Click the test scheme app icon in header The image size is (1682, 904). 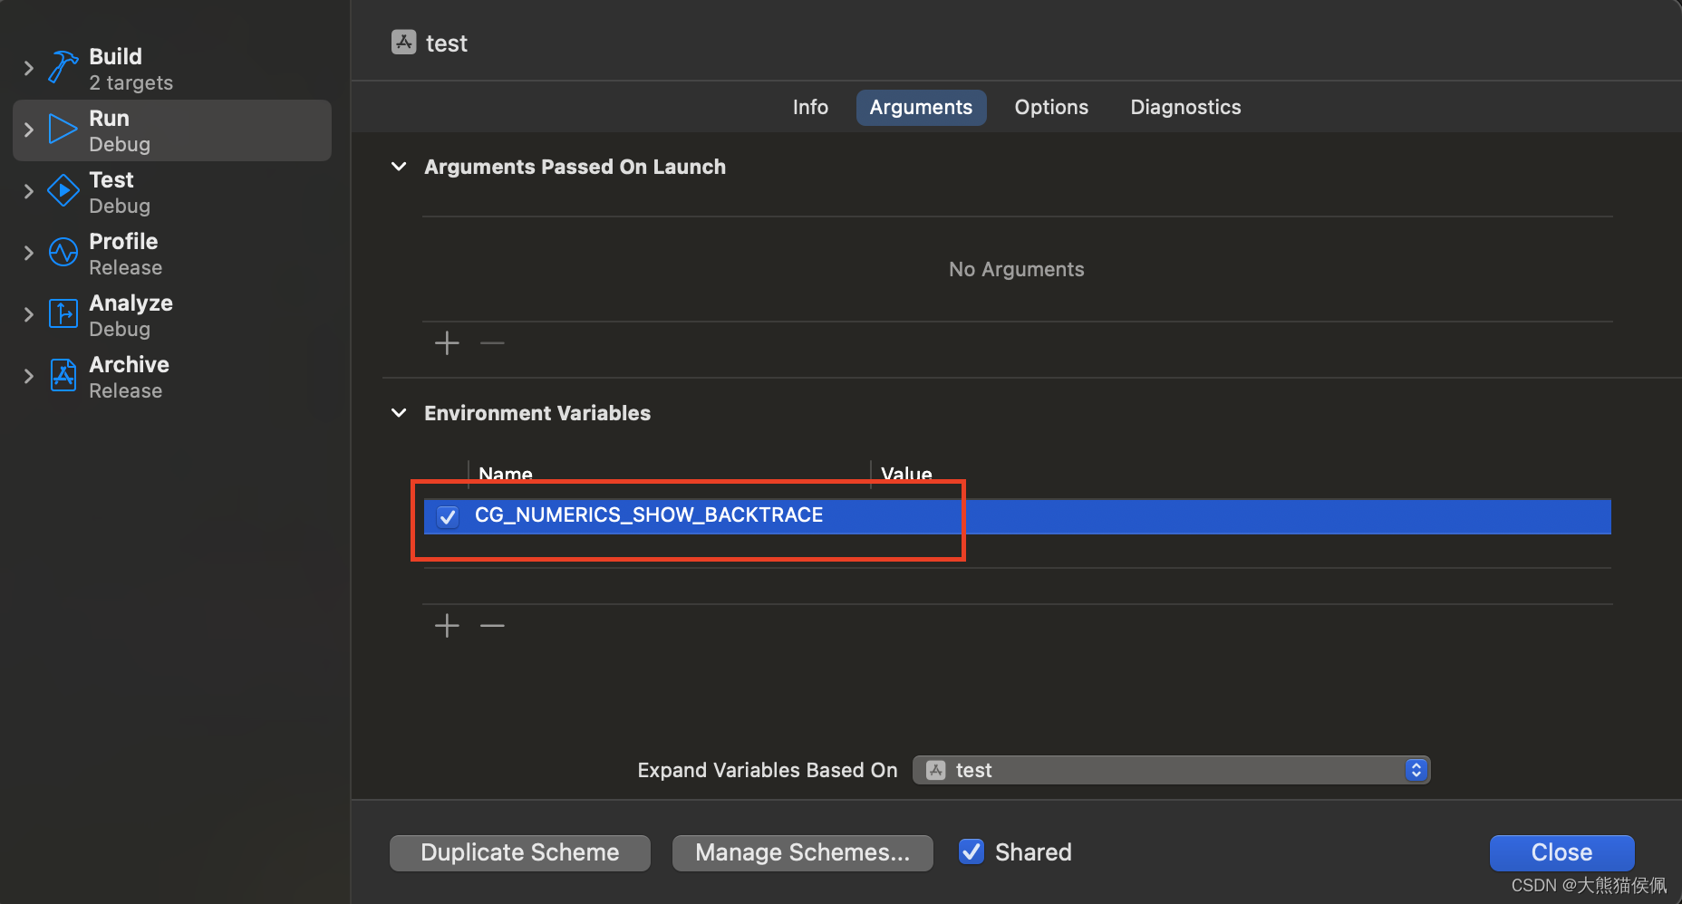click(404, 42)
